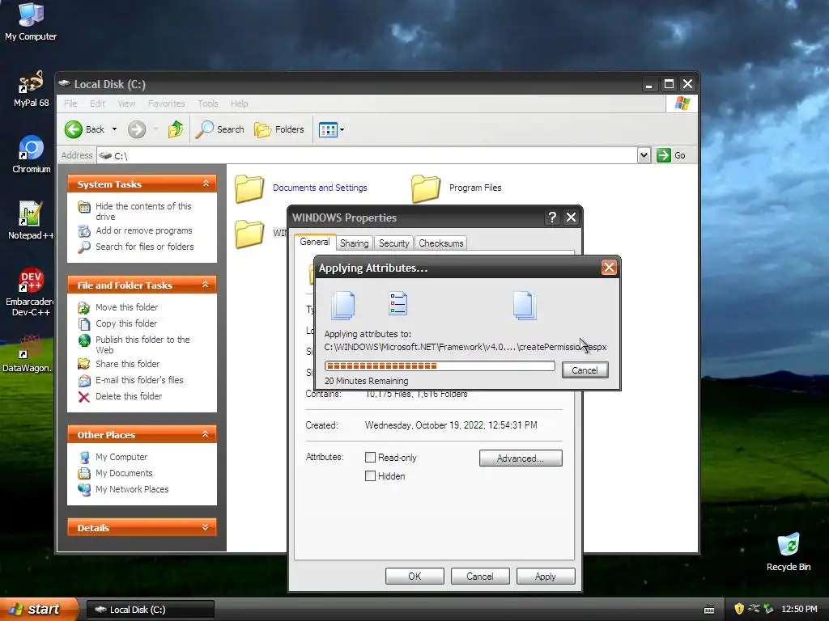Click Go button next to address bar
This screenshot has height=621, width=829.
click(x=671, y=155)
